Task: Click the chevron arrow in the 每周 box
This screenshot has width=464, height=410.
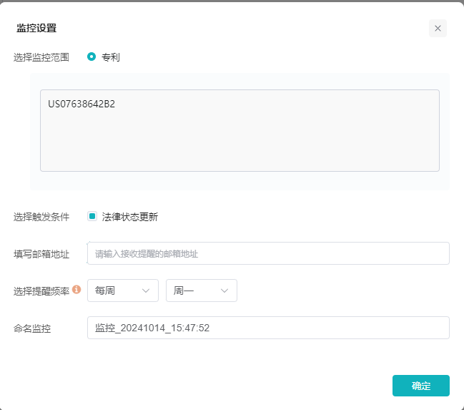Action: tap(146, 291)
